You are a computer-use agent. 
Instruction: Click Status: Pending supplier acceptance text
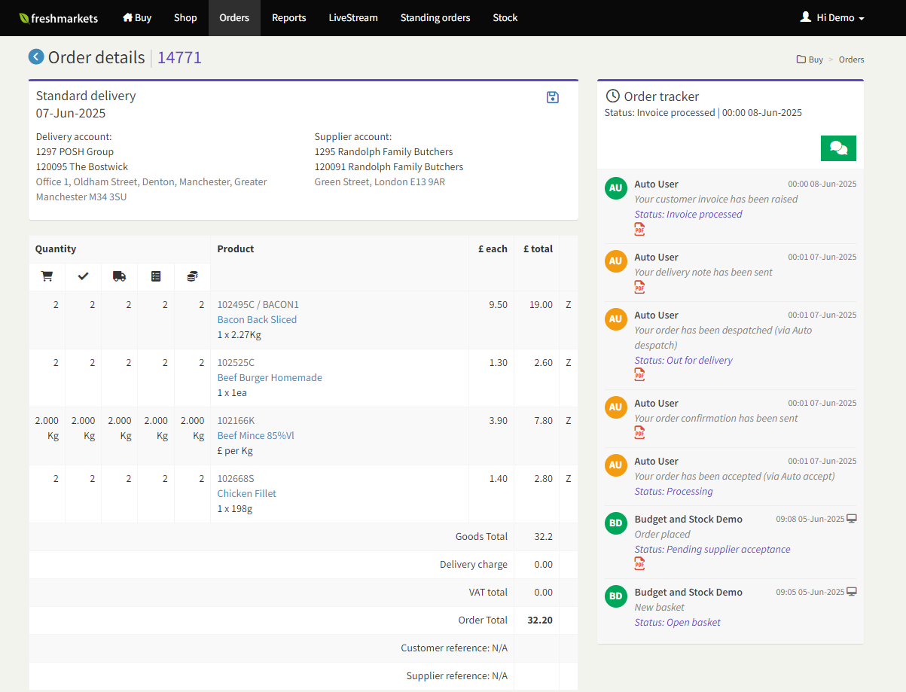(x=712, y=549)
